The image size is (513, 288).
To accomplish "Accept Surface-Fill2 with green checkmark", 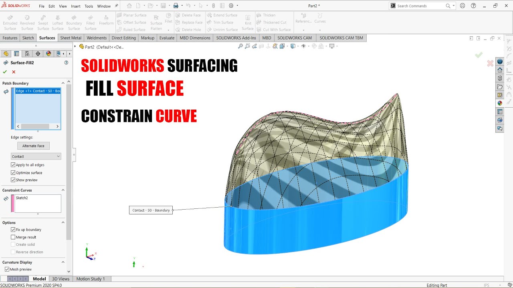I will tap(5, 72).
